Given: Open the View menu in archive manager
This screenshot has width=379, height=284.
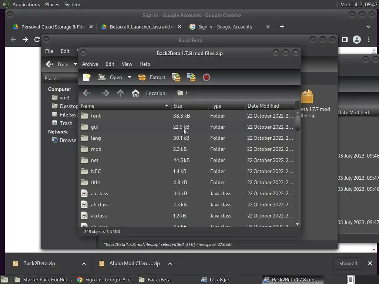Looking at the screenshot, I should (127, 64).
